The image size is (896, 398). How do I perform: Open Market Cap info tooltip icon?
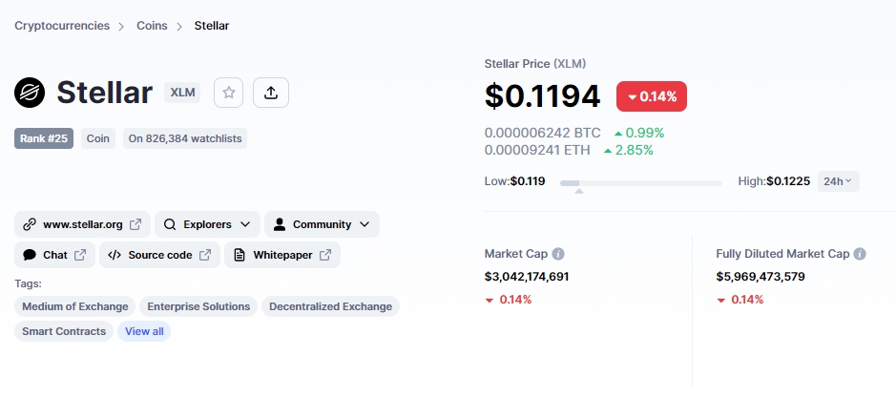tap(558, 254)
